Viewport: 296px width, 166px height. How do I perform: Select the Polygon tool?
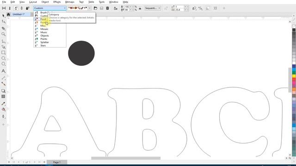point(3,64)
